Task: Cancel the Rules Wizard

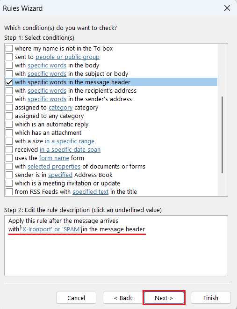Action: (76, 298)
